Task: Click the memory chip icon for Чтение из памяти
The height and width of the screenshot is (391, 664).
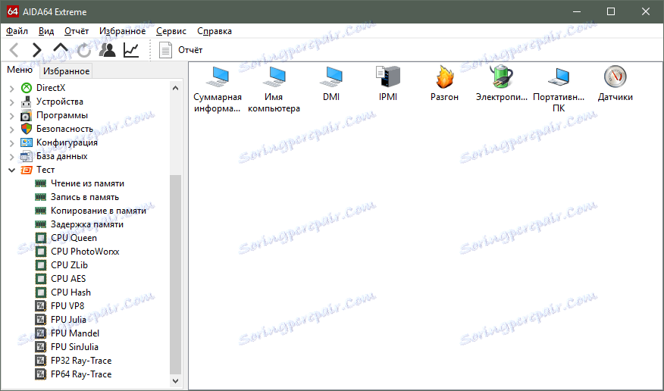Action: [41, 183]
